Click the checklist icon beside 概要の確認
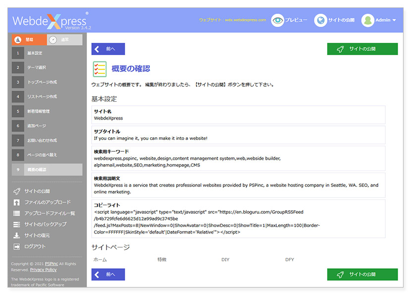Image resolution: width=411 pixels, height=295 pixels. pyautogui.click(x=100, y=69)
